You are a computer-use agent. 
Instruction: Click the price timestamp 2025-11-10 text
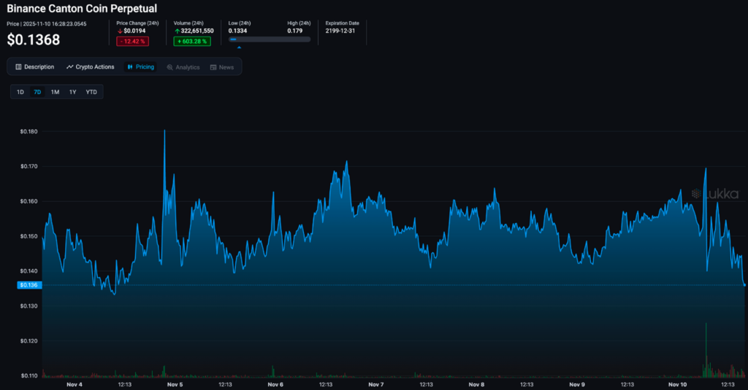(55, 24)
